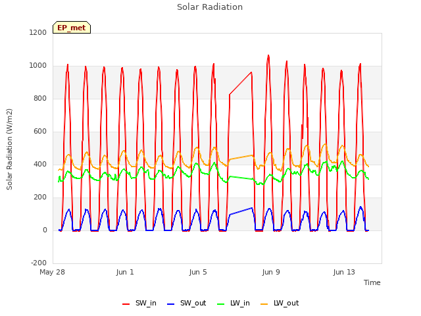Screen dimensions: 421x316
Task: Click the highest SW_in peak near Jun 9
Action: (268, 55)
